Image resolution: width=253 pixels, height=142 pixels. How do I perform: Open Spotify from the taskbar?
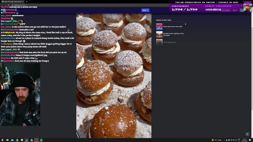click(41, 140)
